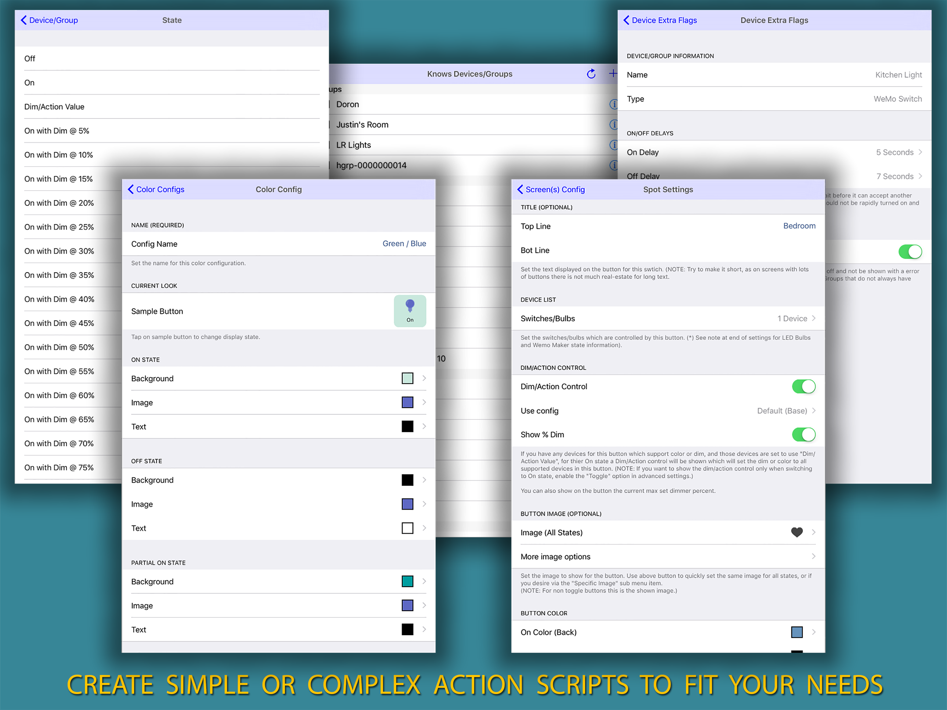The width and height of the screenshot is (947, 710).
Task: Toggle Dim/Action Control switch
Action: 803,386
